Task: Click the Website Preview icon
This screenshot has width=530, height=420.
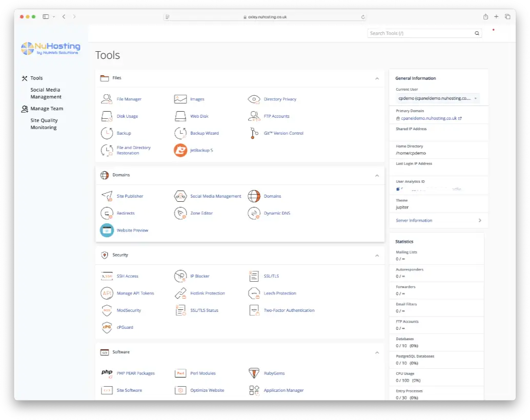Action: [x=107, y=230]
